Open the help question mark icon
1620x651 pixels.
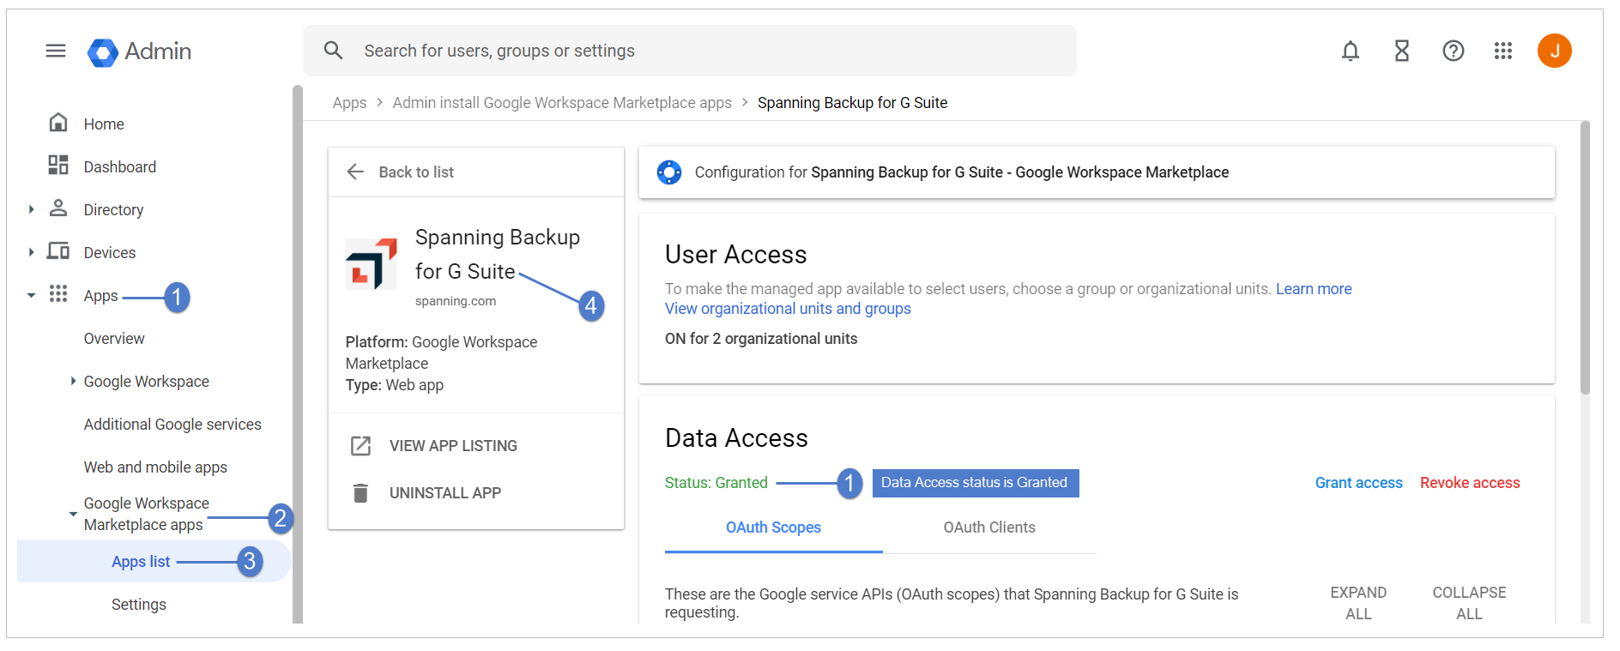coord(1454,51)
